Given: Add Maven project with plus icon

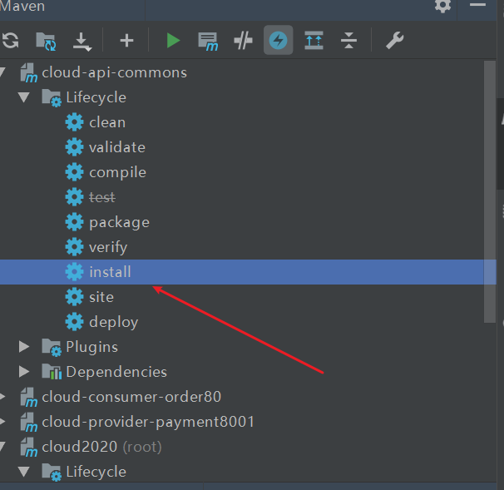Looking at the screenshot, I should [126, 41].
